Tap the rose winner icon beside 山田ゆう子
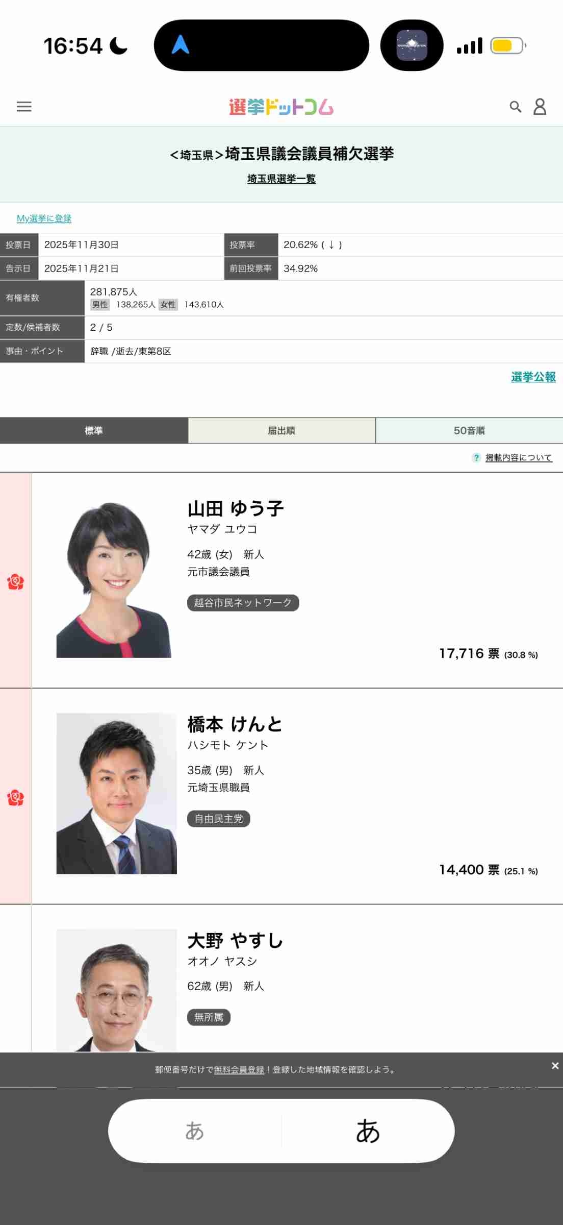563x1225 pixels. pyautogui.click(x=15, y=582)
